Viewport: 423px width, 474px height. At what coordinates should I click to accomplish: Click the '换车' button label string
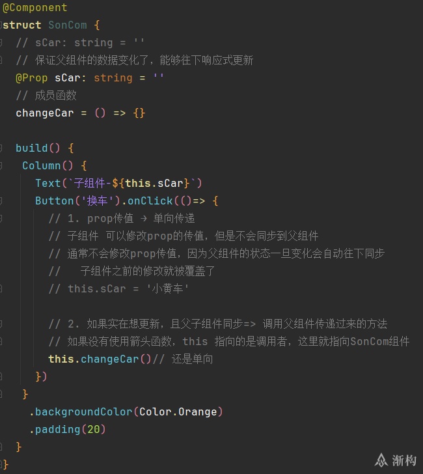(97, 201)
